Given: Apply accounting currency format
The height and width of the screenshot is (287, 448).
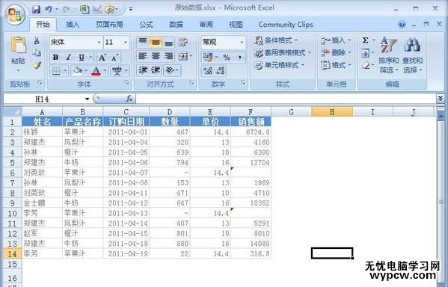Looking at the screenshot, I should 208,57.
